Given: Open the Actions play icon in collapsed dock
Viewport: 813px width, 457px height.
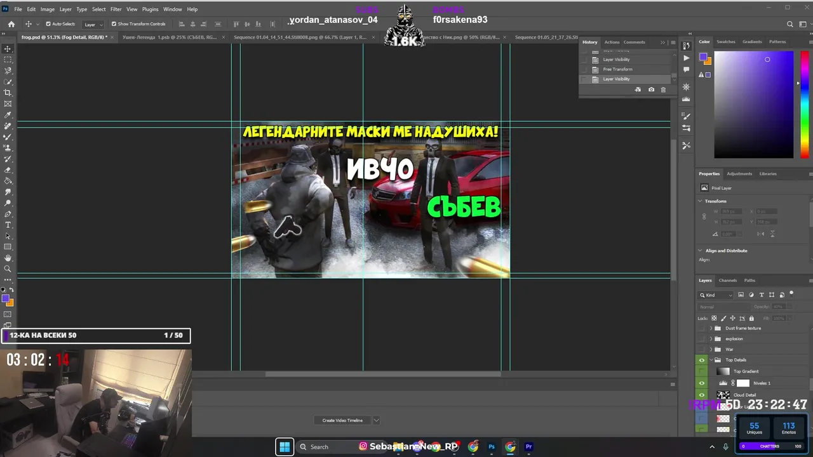Looking at the screenshot, I should [686, 58].
